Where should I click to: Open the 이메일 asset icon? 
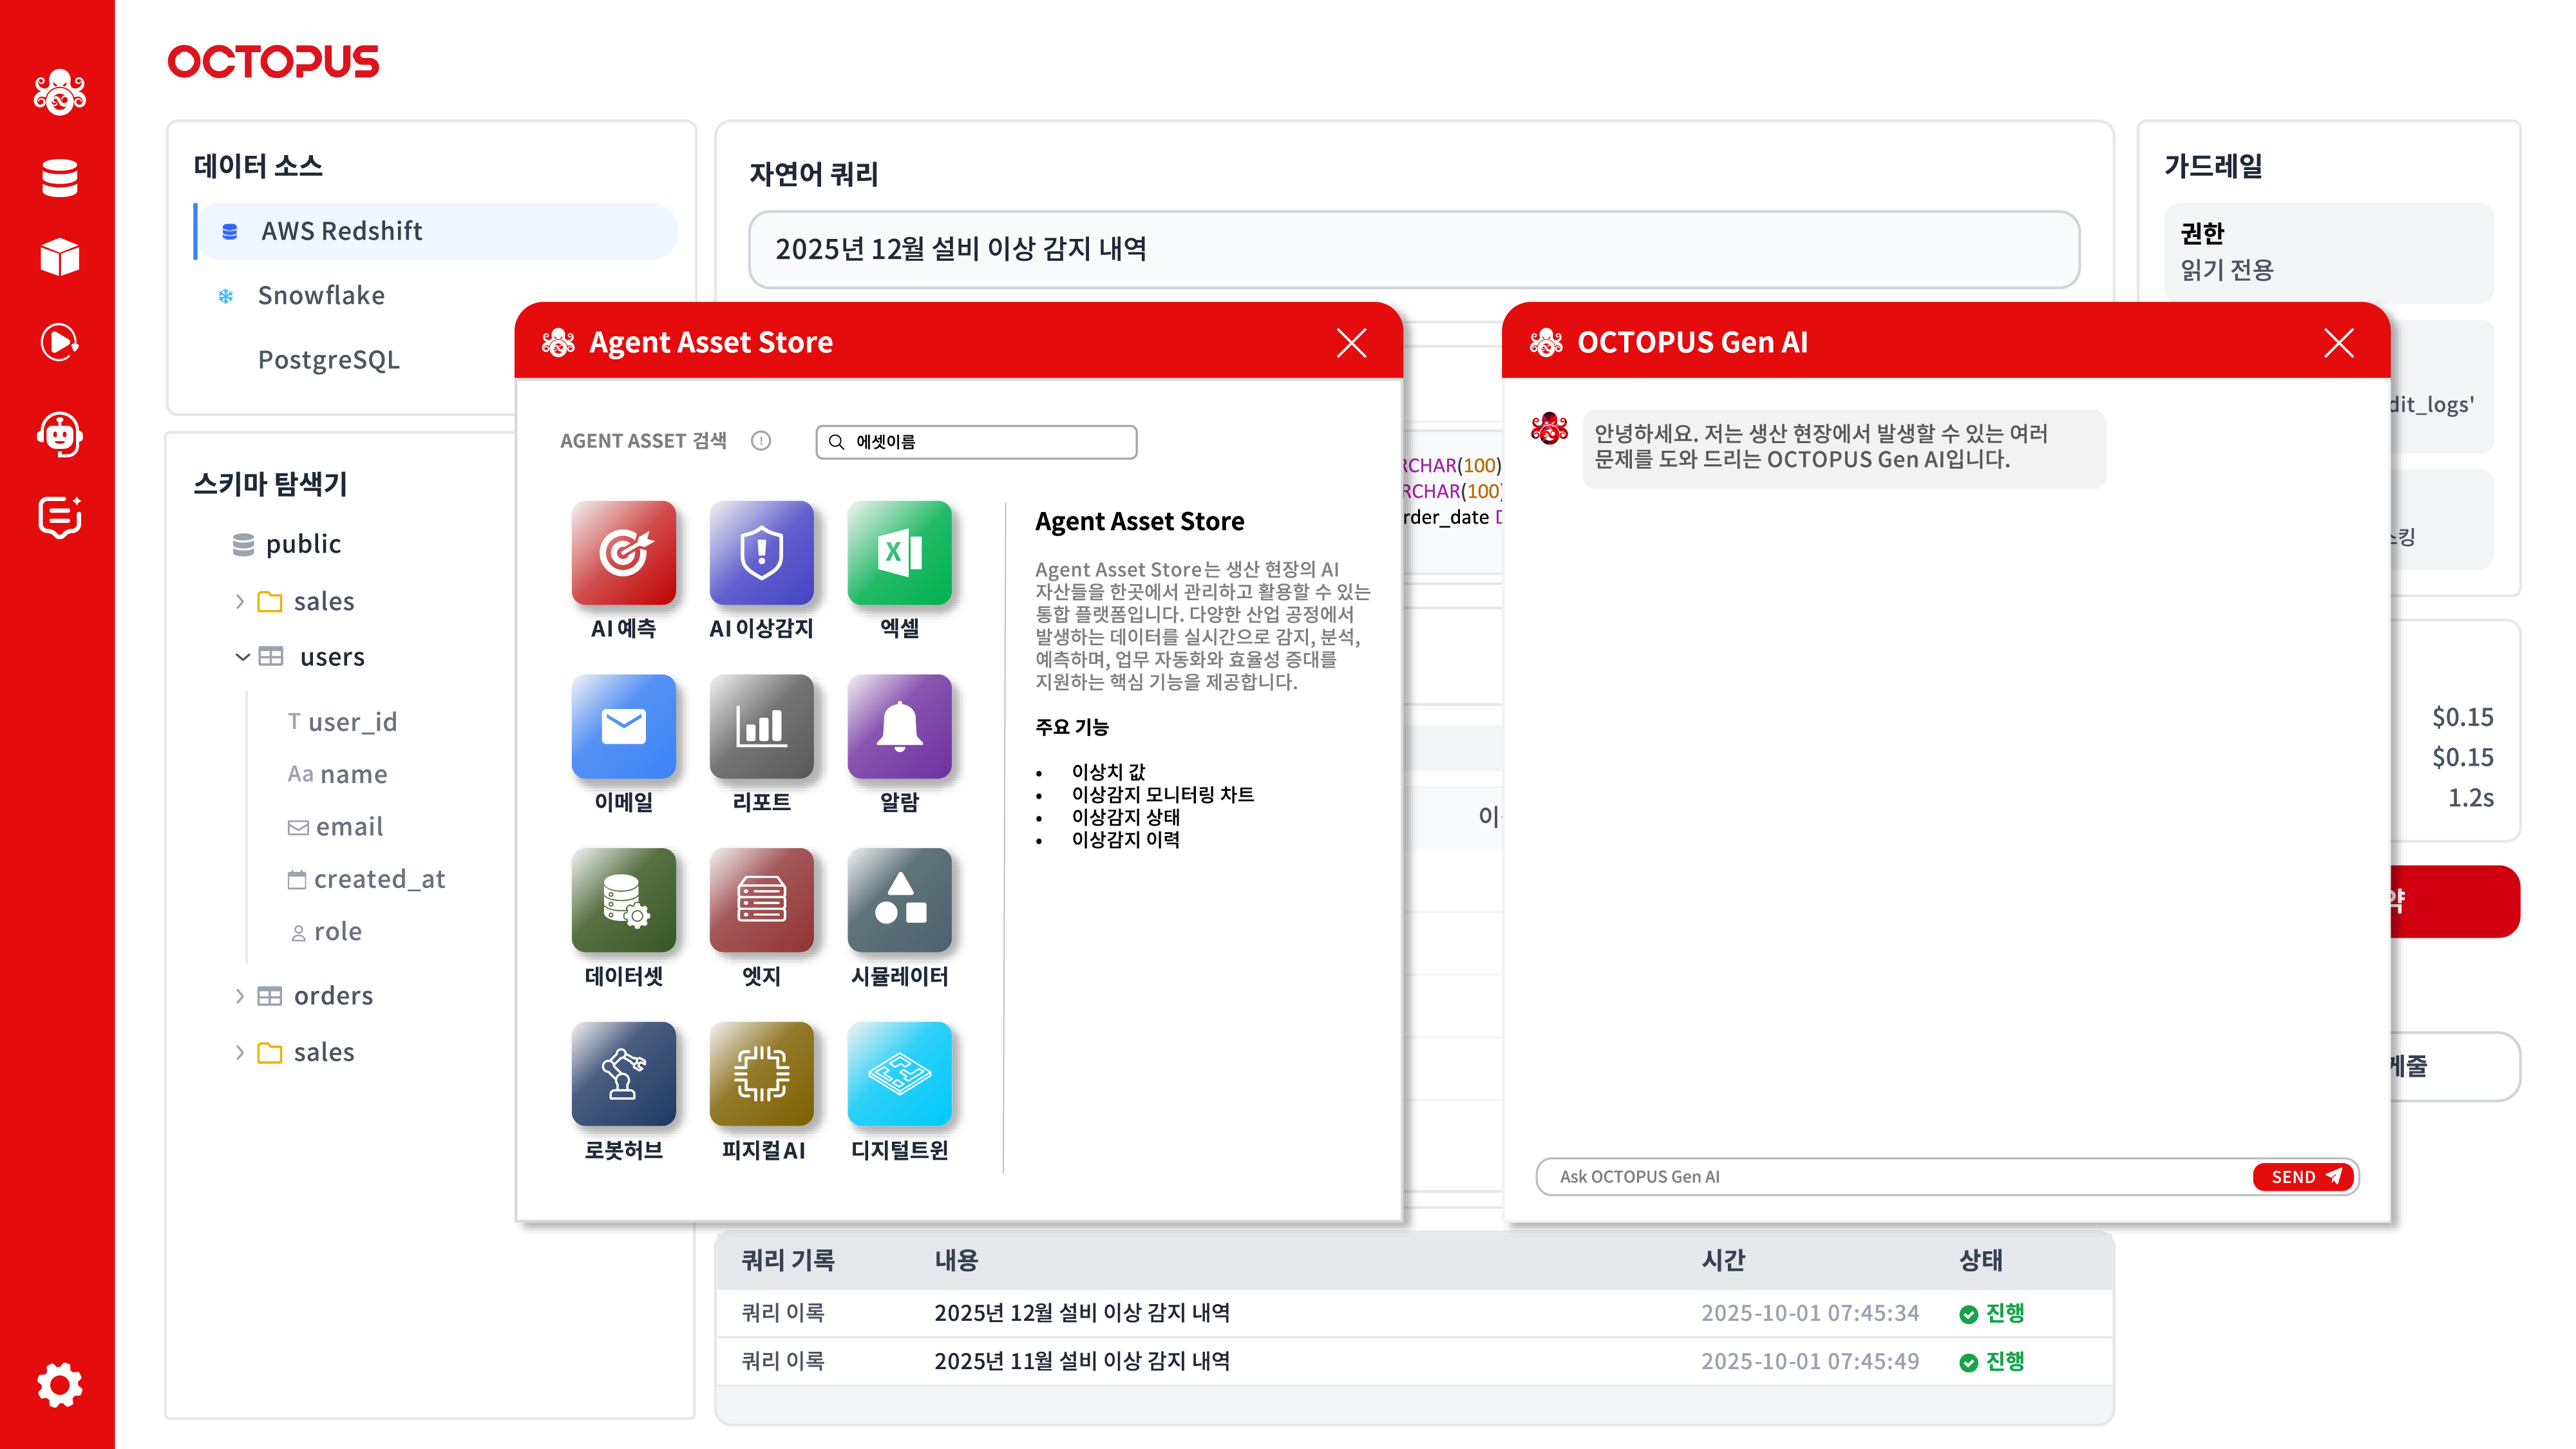pos(623,726)
